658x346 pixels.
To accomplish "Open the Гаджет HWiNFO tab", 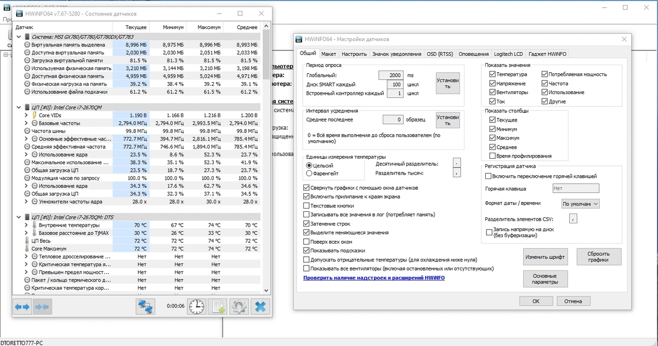I will [548, 54].
